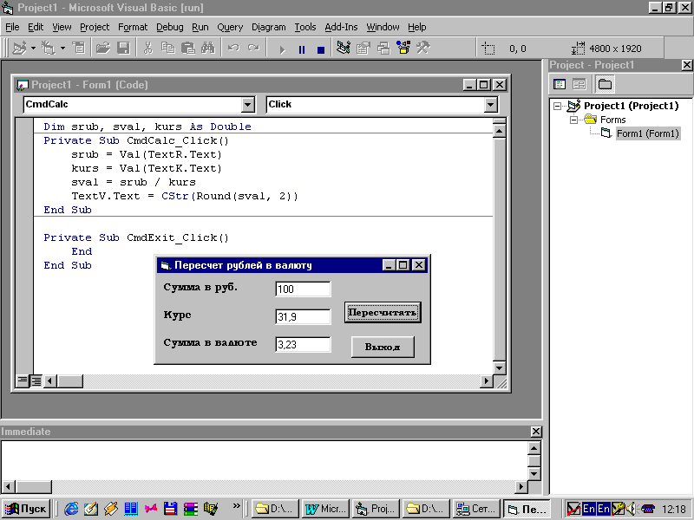The height and width of the screenshot is (520, 694).
Task: Click the Пуск start button
Action: click(x=25, y=509)
